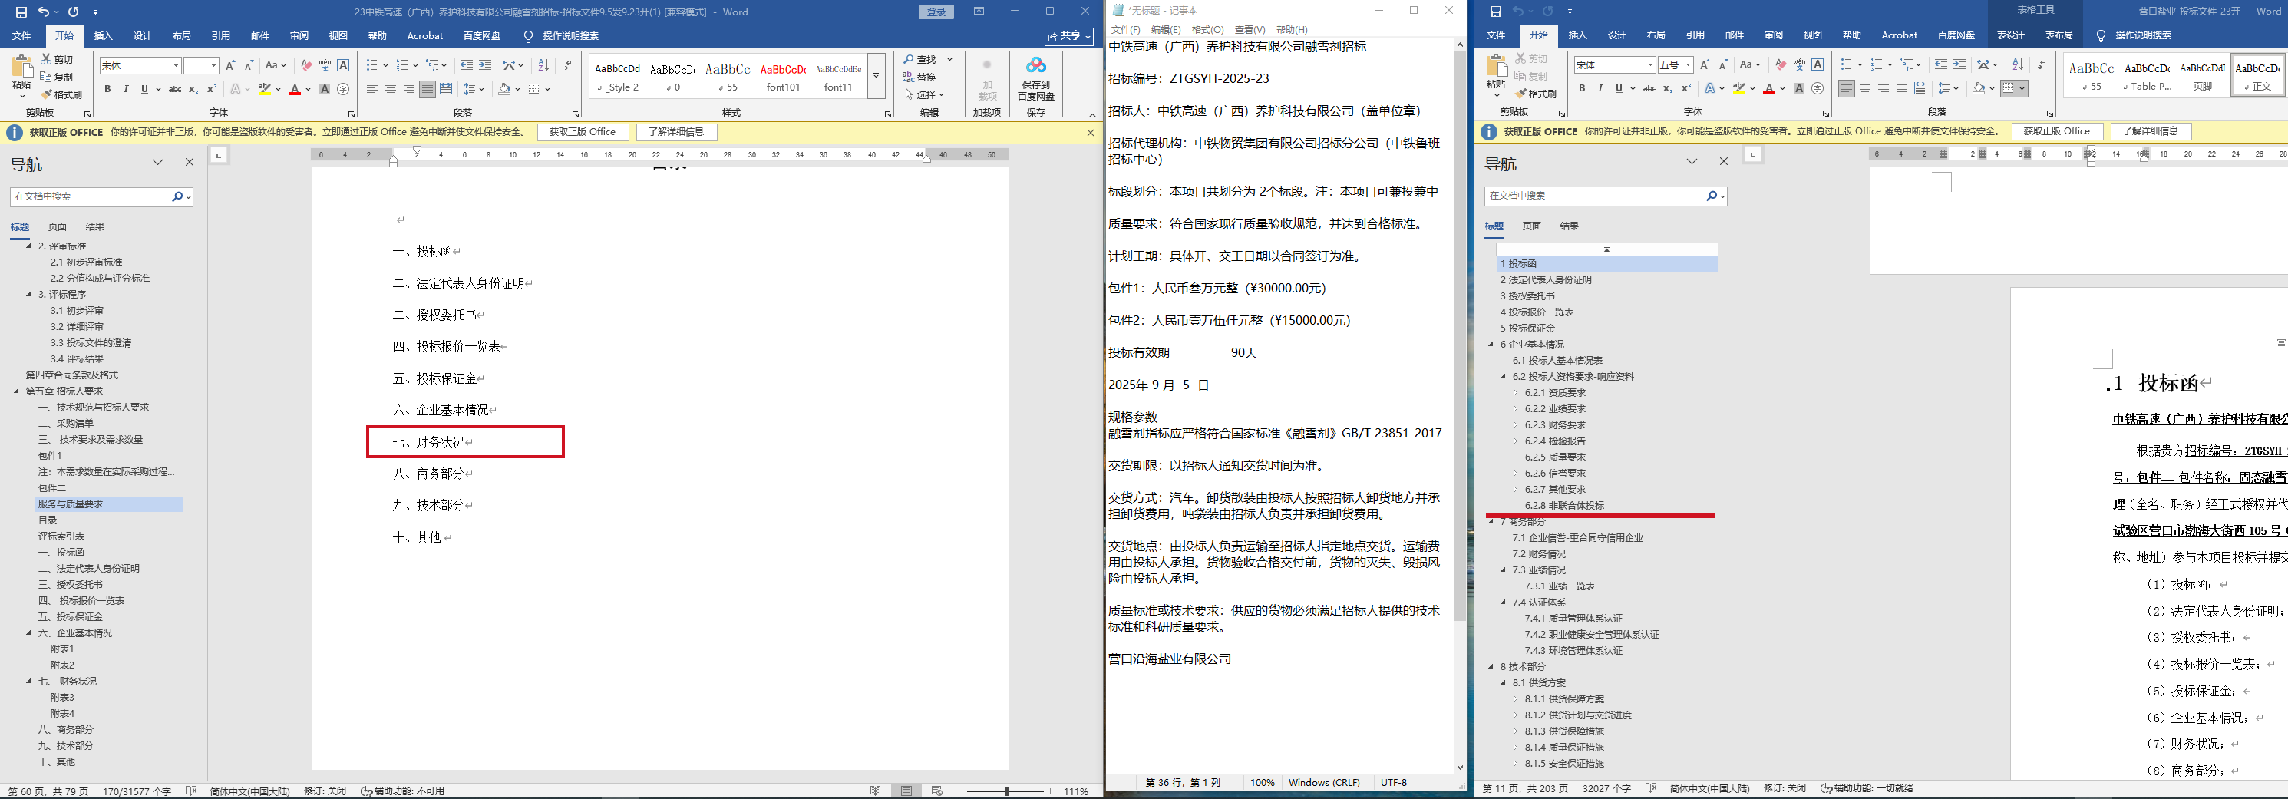Switch to read mode in 招标文件 status bar
Screen dimensions: 2288x799
(x=876, y=791)
